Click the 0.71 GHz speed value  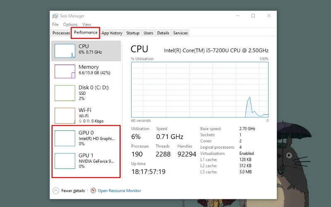(170, 137)
